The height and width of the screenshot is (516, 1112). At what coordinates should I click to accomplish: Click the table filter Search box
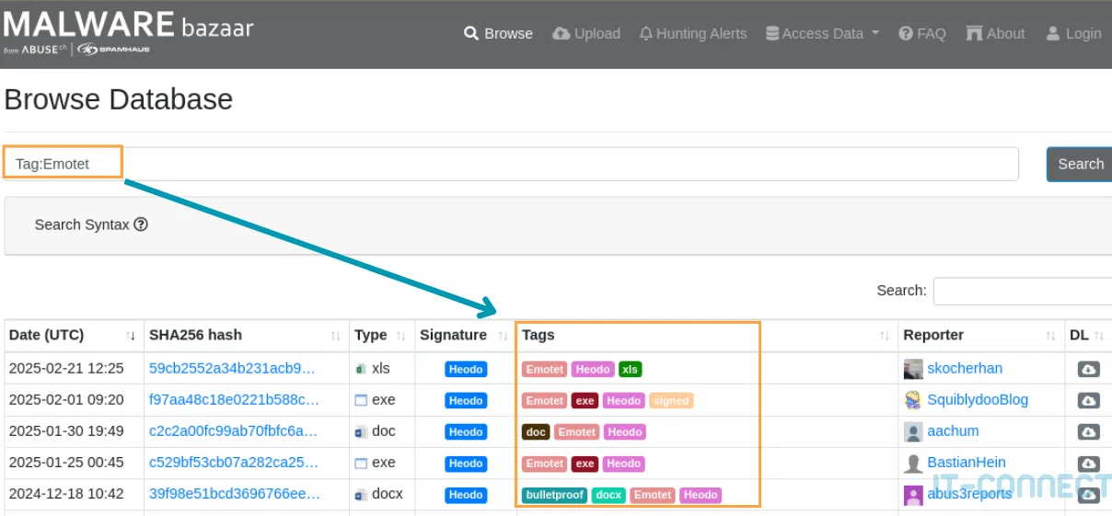[1022, 291]
